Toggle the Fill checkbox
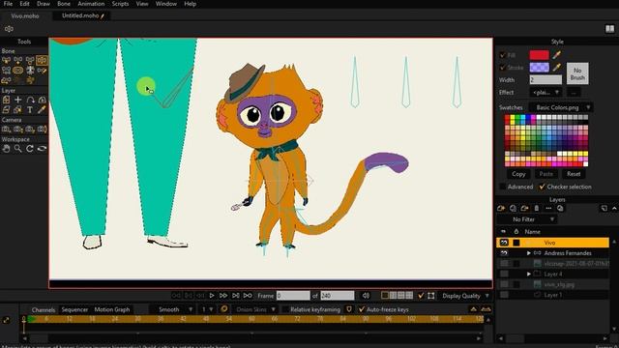Screen dimensions: 619x348 coord(503,55)
